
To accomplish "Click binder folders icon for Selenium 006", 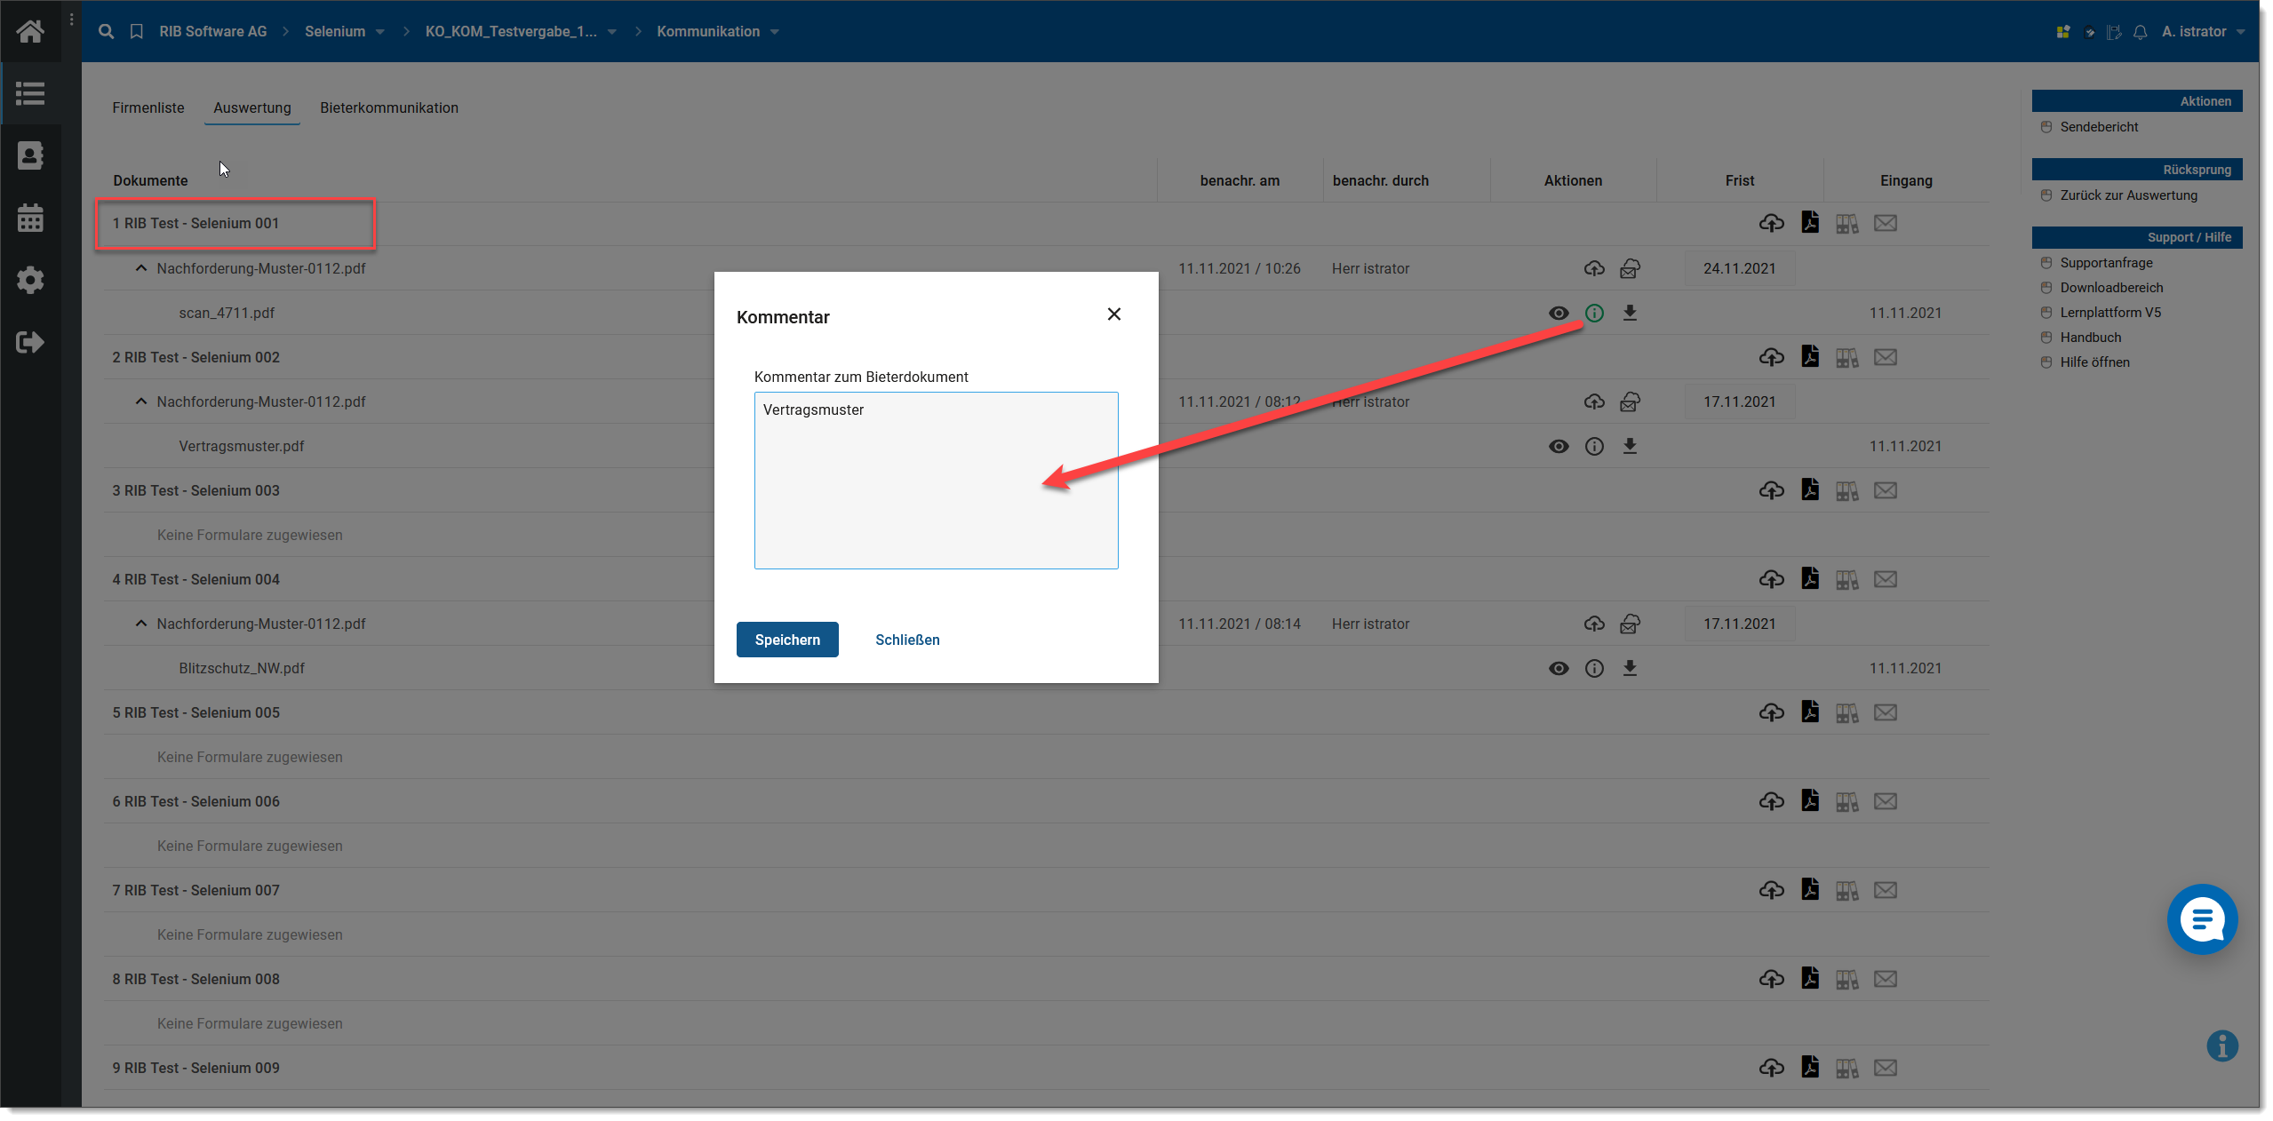I will [x=1846, y=801].
